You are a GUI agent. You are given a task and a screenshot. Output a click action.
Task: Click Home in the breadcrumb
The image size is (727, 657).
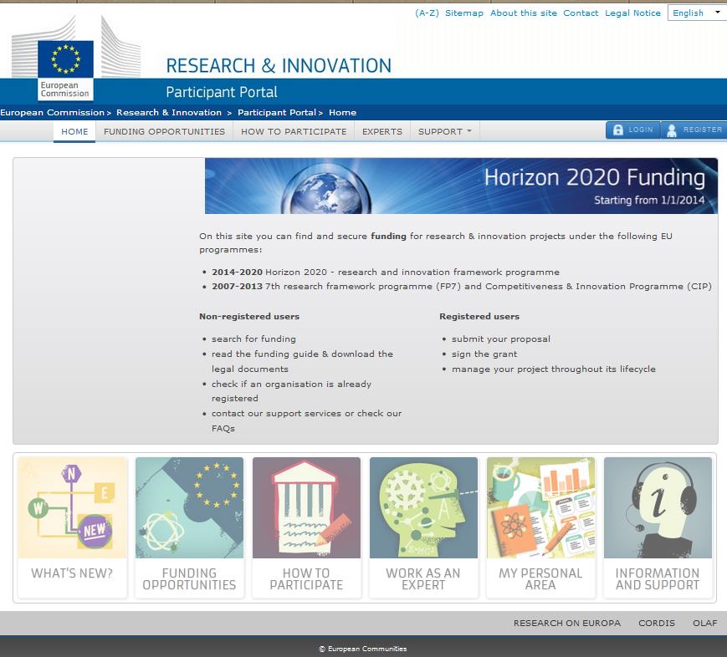[x=343, y=113]
